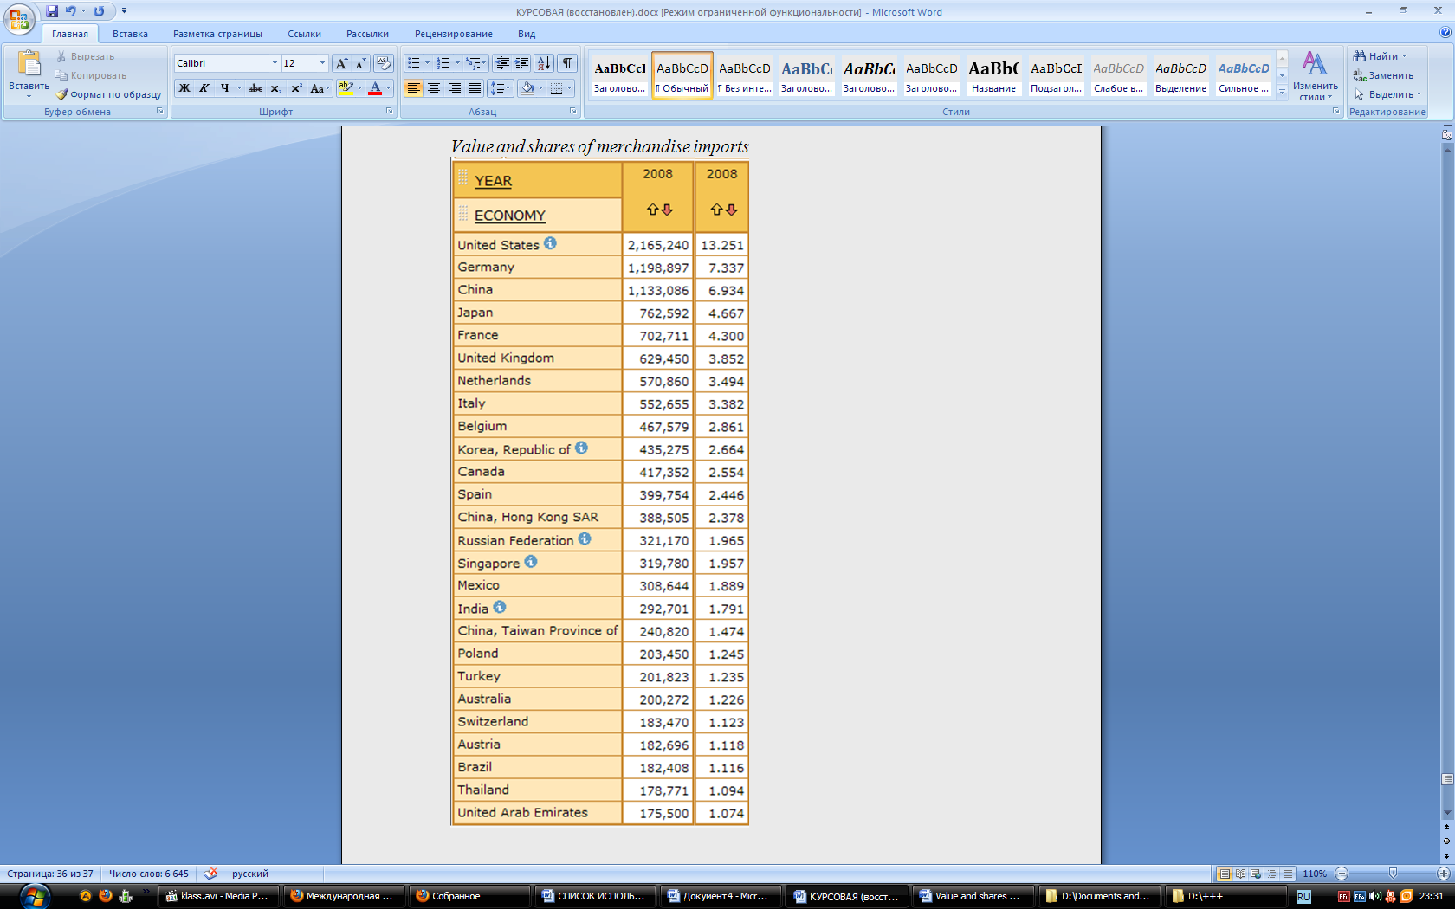Click the info icon beside Singapore

531,561
